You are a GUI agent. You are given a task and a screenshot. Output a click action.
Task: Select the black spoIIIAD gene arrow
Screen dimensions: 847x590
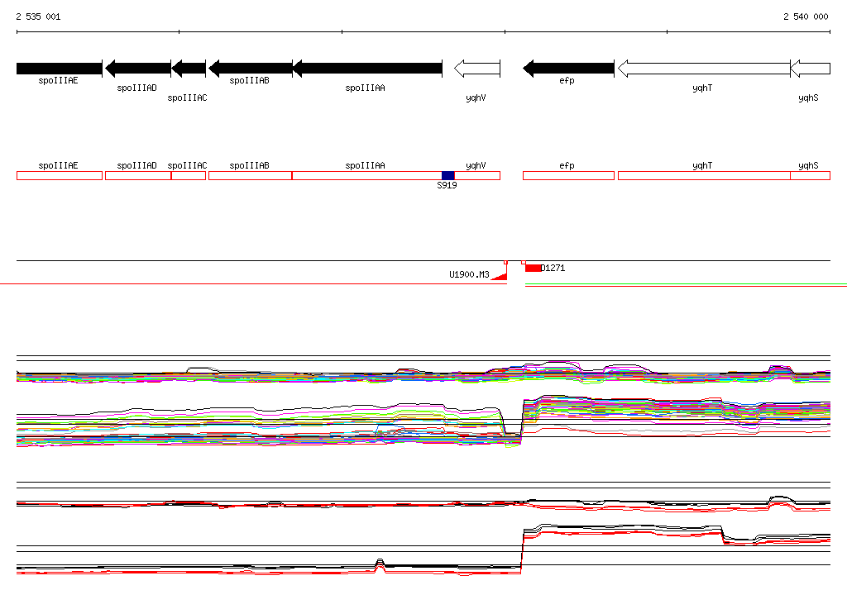point(138,69)
